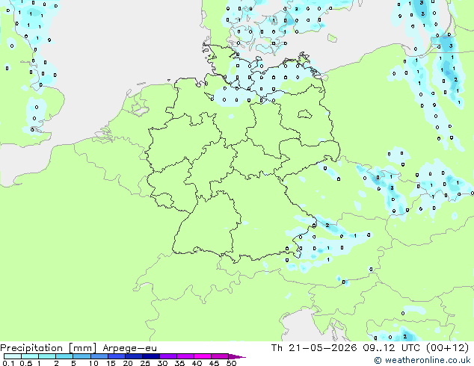The width and height of the screenshot is (474, 366).
Task: Pick the legend swatch between 35 and 40
Action: 185,356
